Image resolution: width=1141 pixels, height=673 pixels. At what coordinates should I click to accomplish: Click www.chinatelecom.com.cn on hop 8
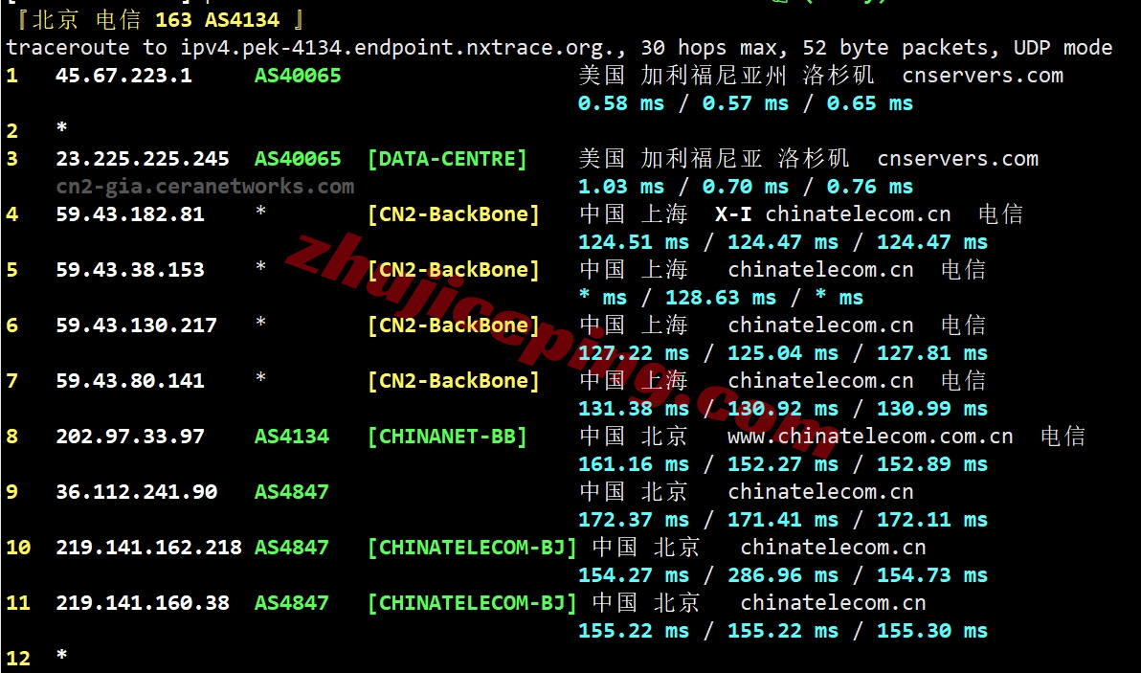pyautogui.click(x=870, y=437)
